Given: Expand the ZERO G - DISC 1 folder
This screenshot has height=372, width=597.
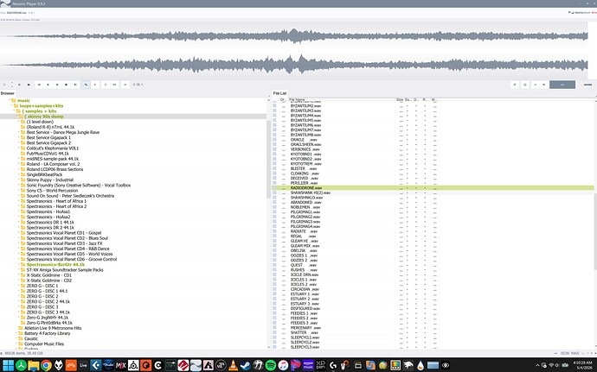Looking at the screenshot, I should click(x=18, y=286).
